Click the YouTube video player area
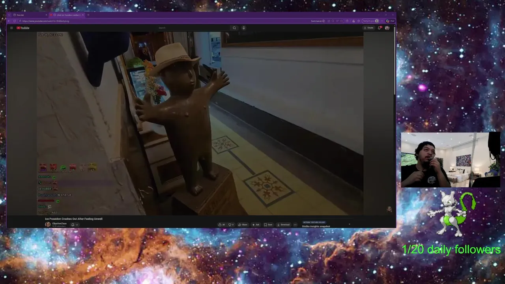505x284 pixels. [x=200, y=123]
